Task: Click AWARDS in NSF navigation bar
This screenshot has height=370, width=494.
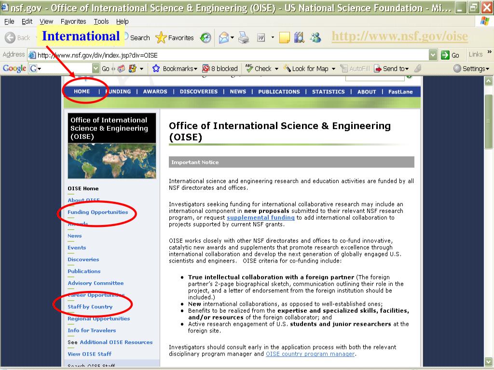Action: (x=155, y=92)
